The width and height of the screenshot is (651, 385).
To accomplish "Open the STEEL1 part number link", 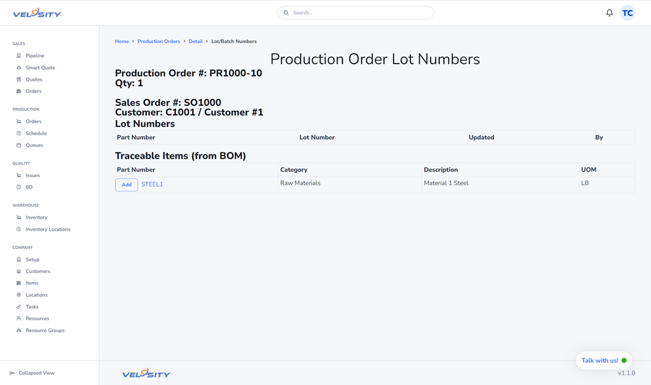I will pyautogui.click(x=152, y=184).
